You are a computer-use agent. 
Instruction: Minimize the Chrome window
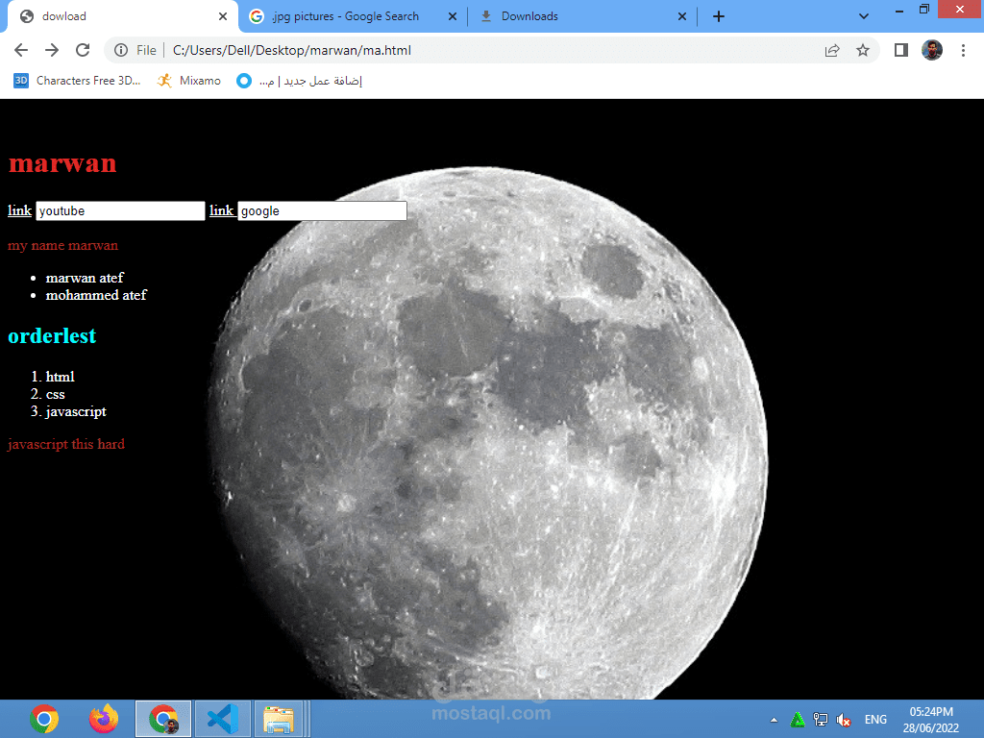(898, 10)
